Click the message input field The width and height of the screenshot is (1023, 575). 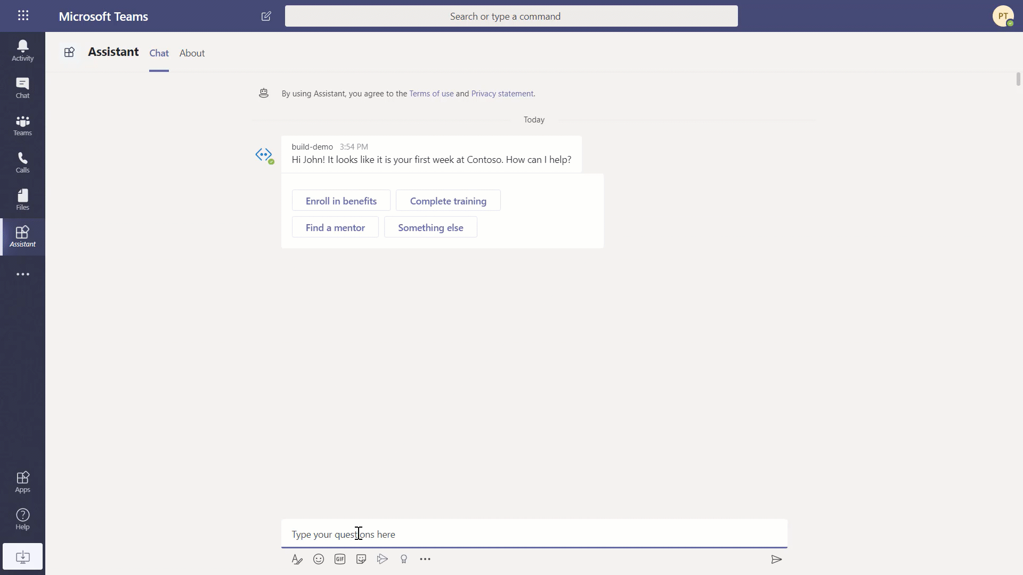pos(533,533)
